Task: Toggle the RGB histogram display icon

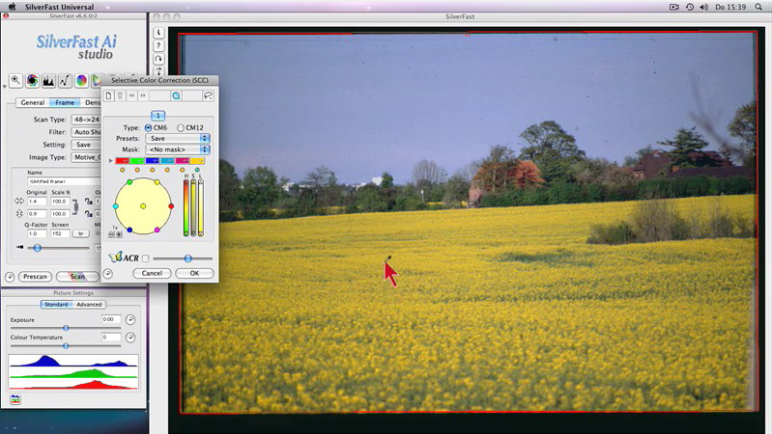Action: click(x=15, y=398)
